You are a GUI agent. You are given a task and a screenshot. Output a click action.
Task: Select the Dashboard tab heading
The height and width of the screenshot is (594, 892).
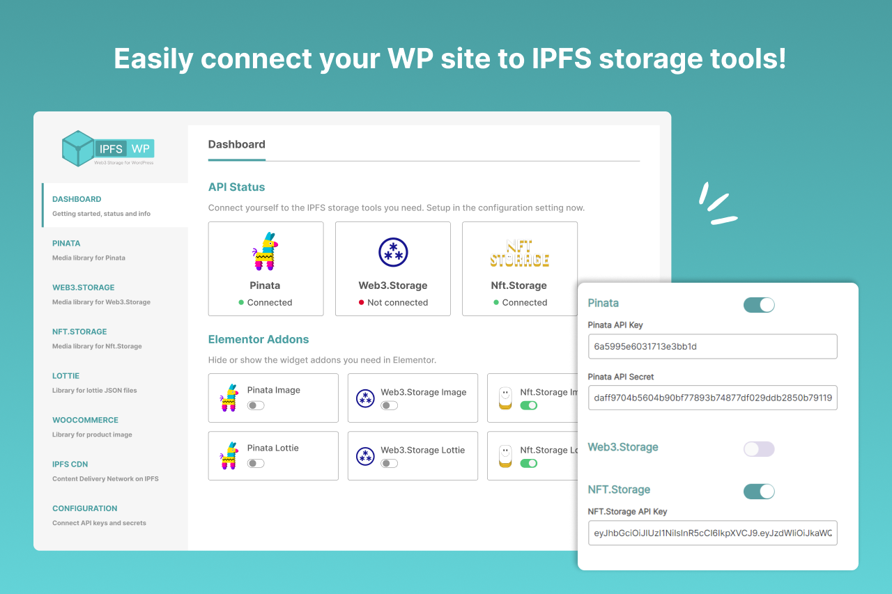[x=237, y=145]
